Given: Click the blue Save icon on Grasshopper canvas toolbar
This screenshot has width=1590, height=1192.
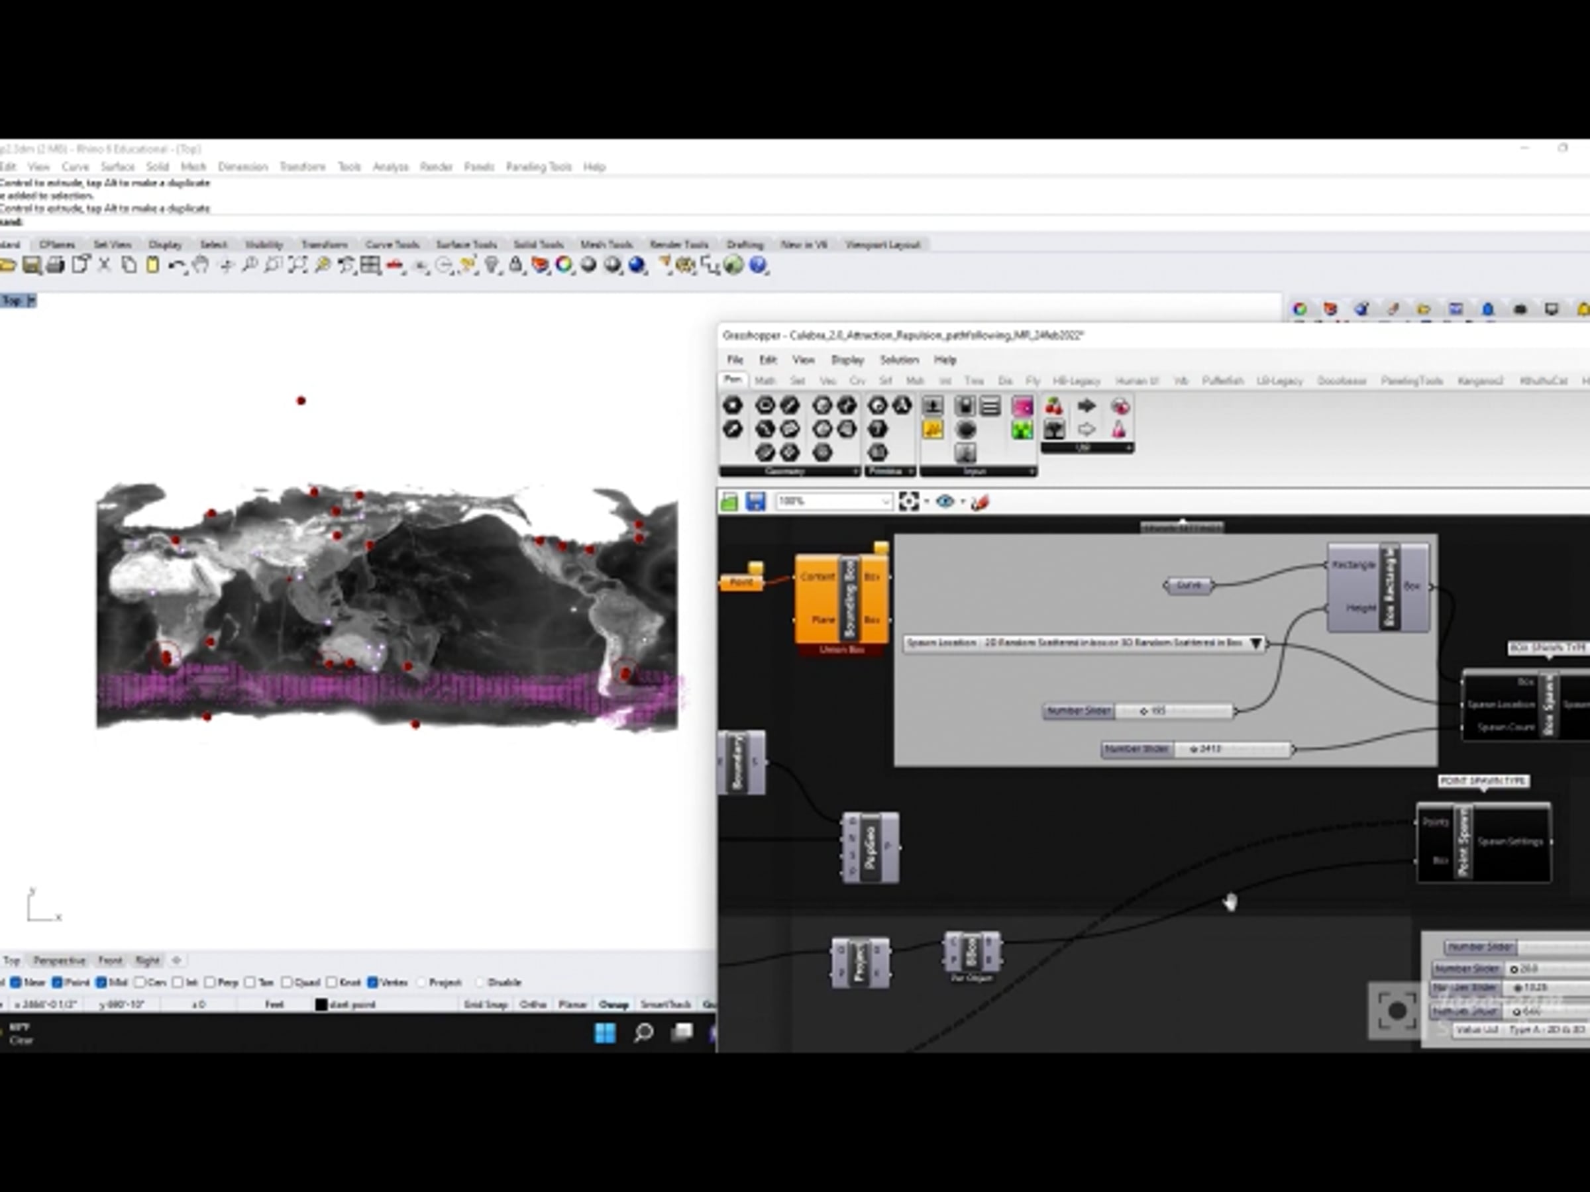Looking at the screenshot, I should tap(755, 501).
